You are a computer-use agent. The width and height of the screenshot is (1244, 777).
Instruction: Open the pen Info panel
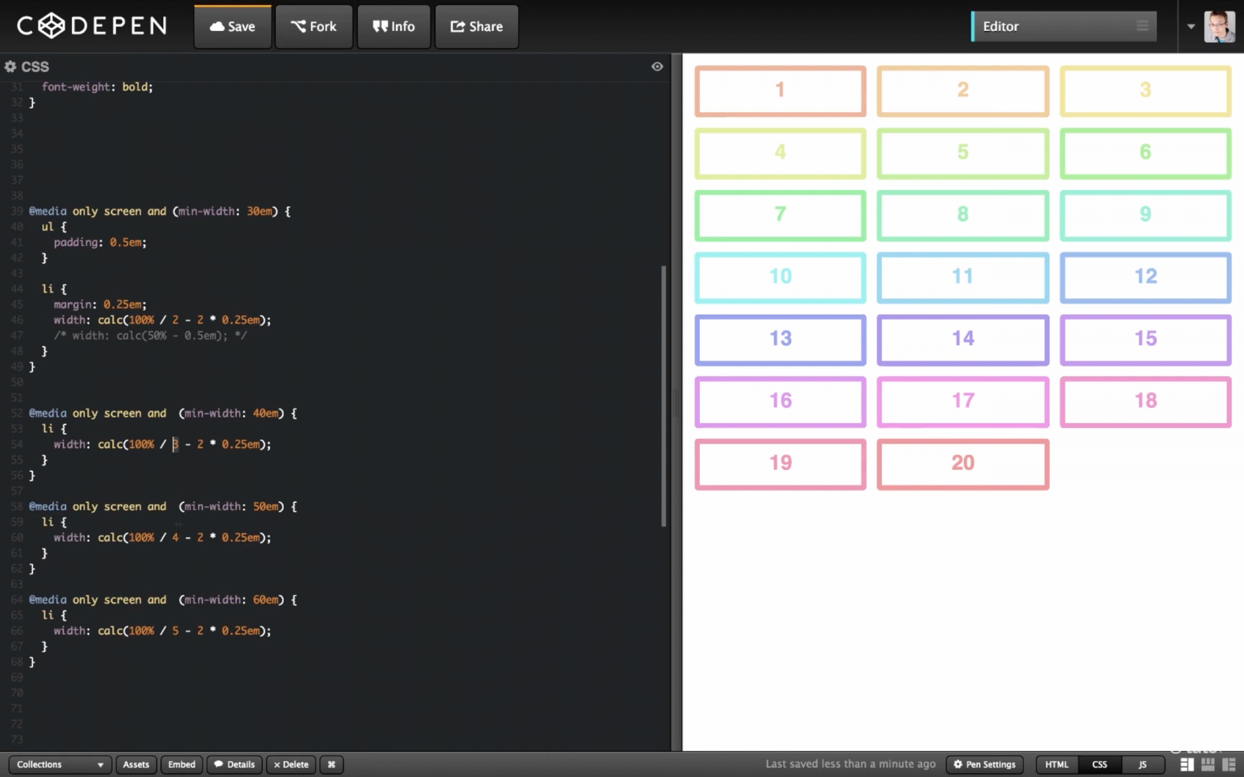pos(393,27)
